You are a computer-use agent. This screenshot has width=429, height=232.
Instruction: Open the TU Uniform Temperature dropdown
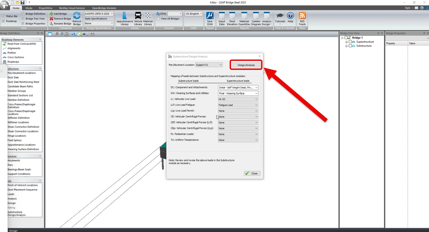(238, 140)
